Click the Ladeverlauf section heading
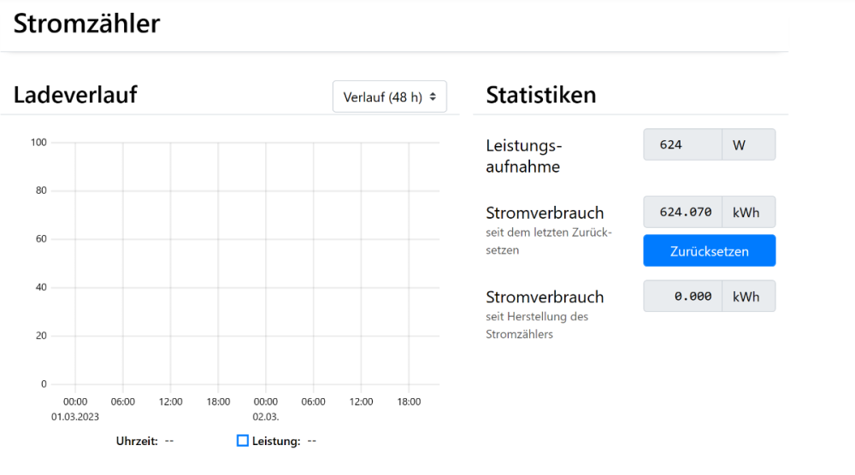855x475 pixels. [75, 95]
